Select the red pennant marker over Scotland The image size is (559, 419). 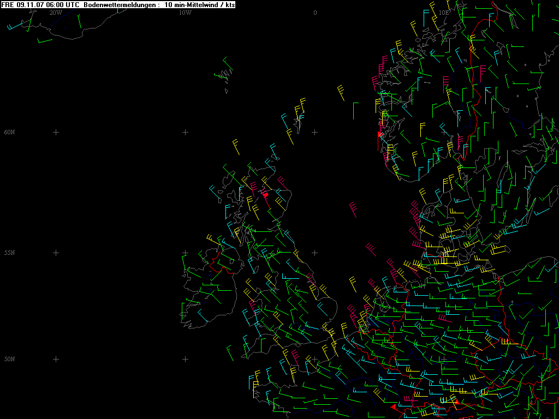tap(265, 194)
